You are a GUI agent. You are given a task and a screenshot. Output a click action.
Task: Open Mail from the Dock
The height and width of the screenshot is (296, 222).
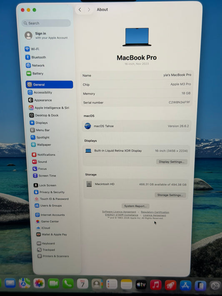click(x=10, y=283)
